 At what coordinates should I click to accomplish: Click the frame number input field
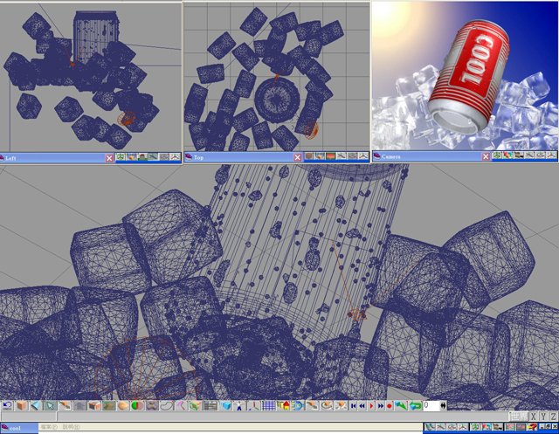click(x=431, y=406)
